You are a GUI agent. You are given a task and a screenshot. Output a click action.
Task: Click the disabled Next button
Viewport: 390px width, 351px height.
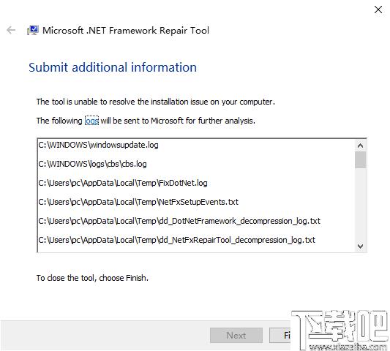(236, 336)
